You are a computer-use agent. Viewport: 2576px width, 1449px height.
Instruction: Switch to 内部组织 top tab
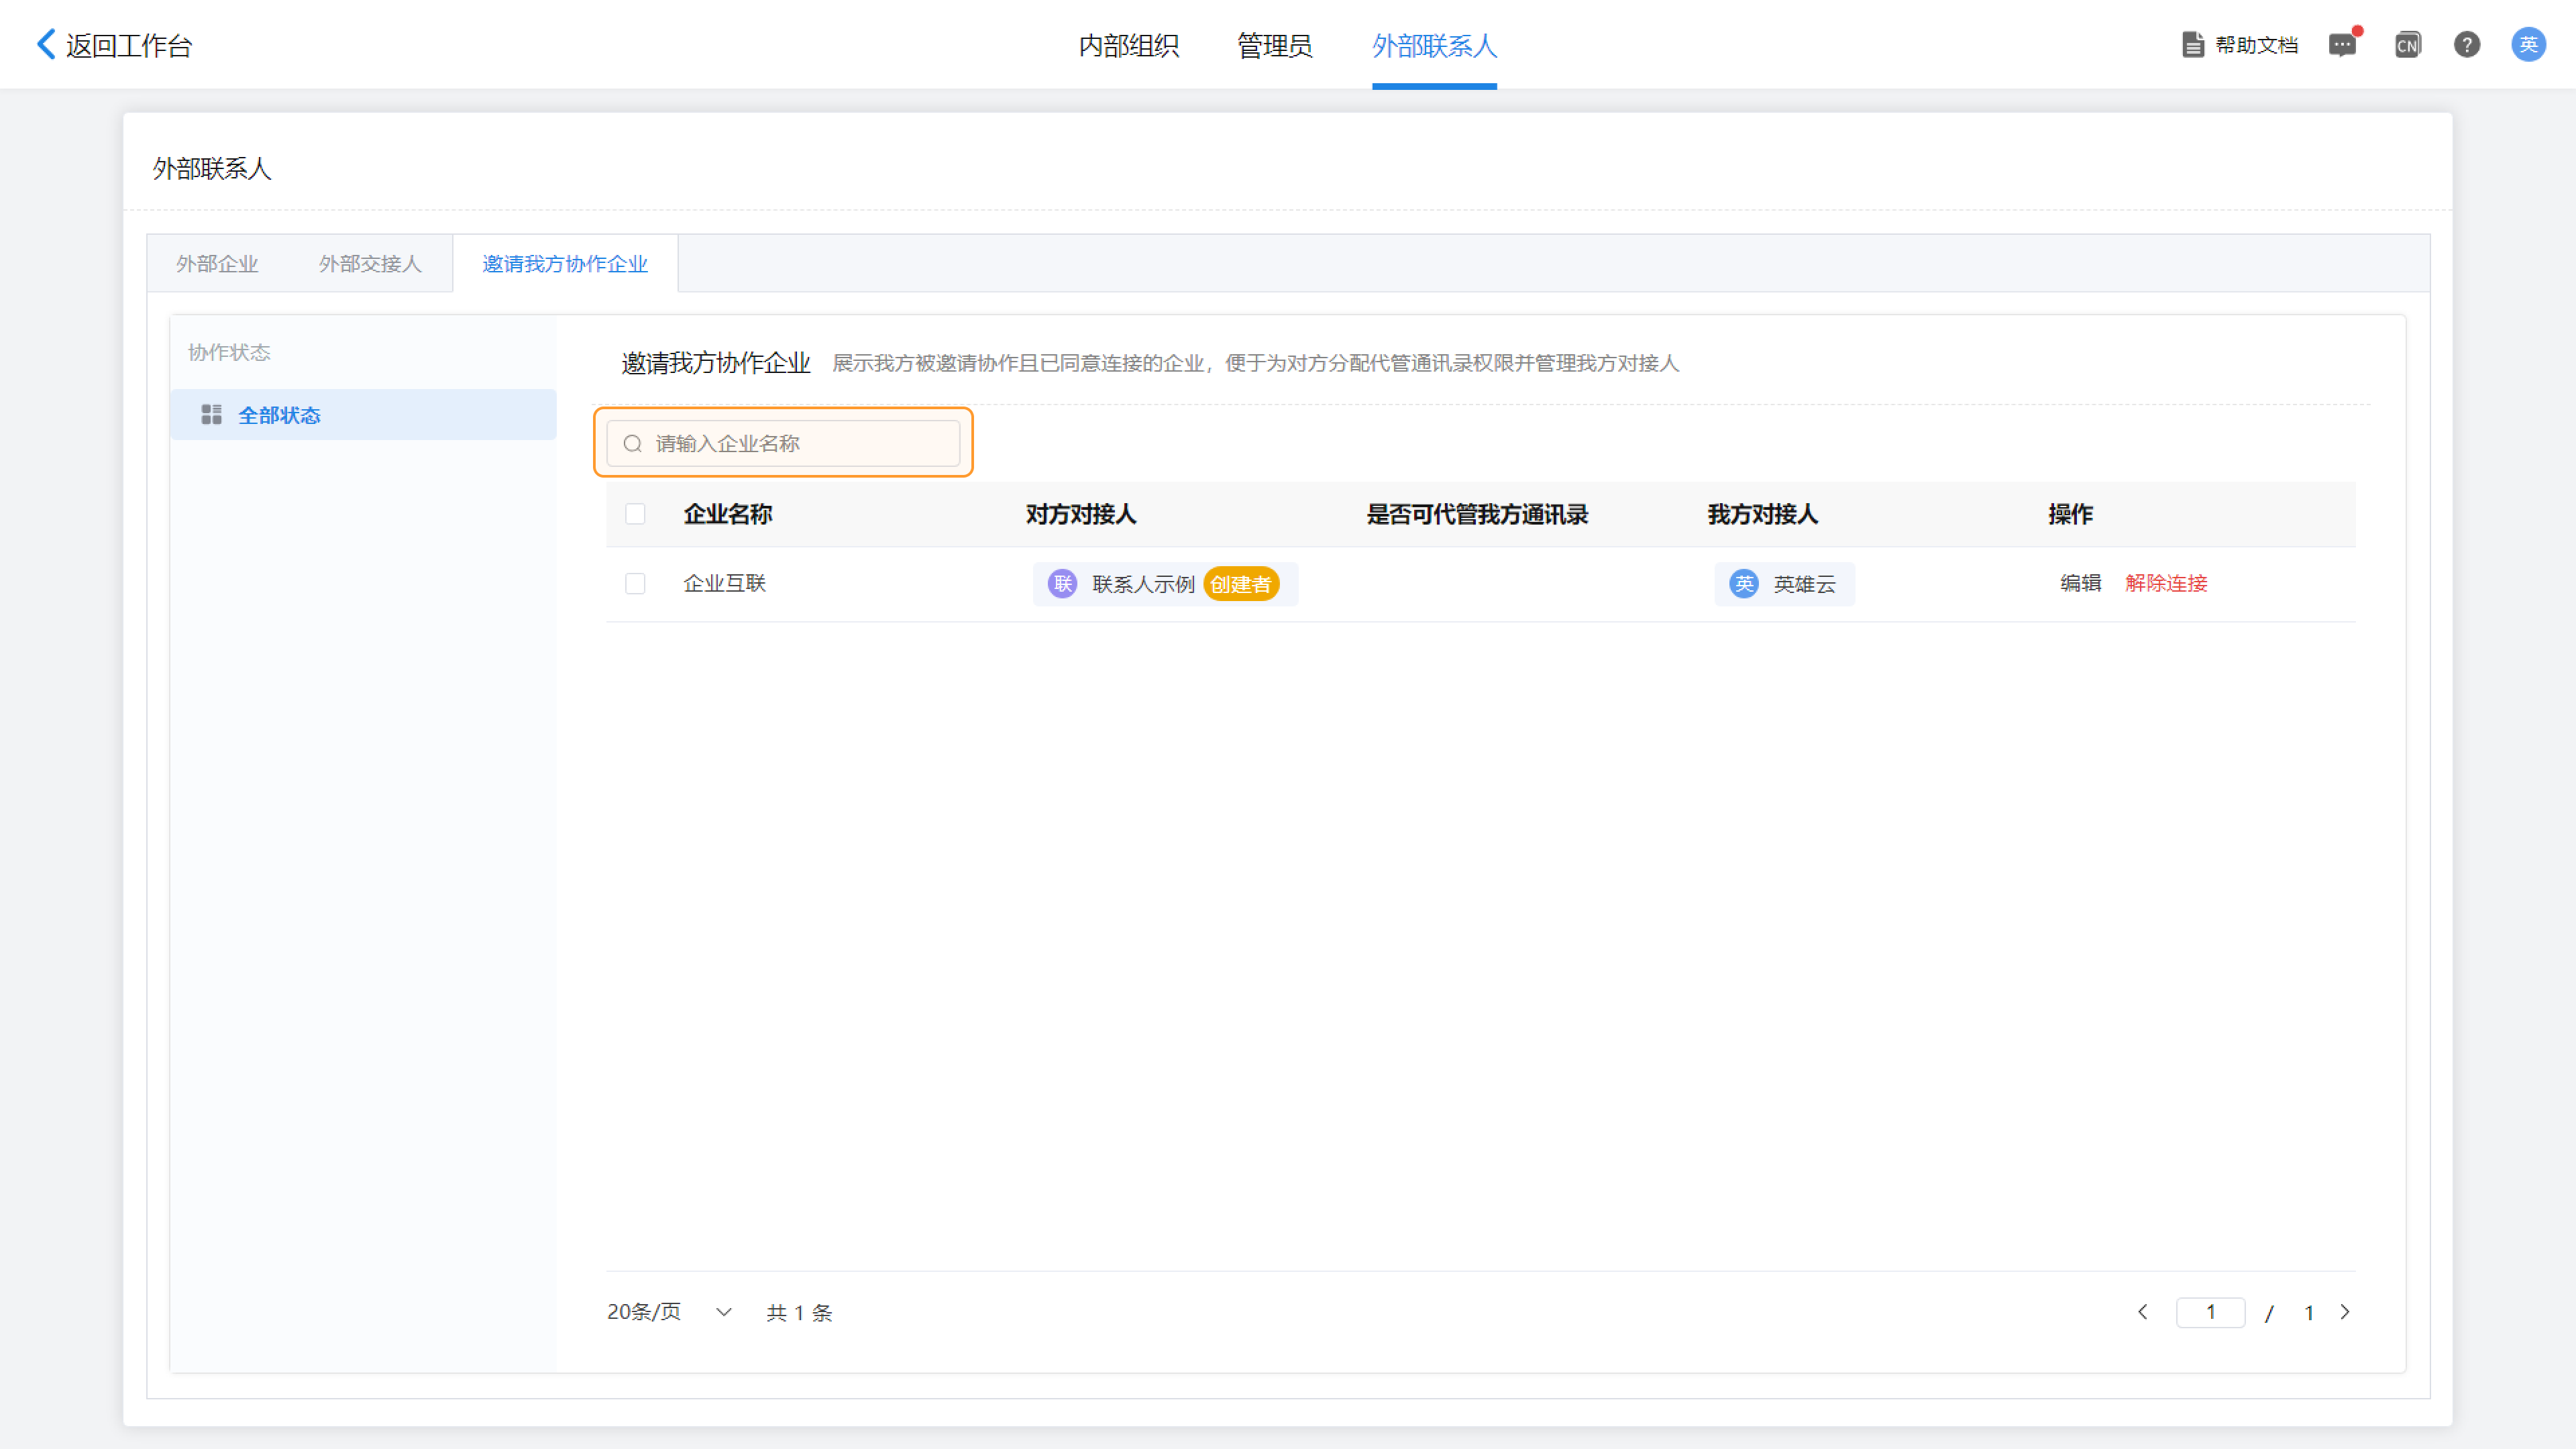1129,45
